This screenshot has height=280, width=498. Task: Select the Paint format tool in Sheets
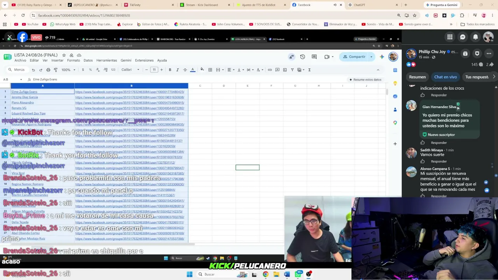[x=56, y=70]
